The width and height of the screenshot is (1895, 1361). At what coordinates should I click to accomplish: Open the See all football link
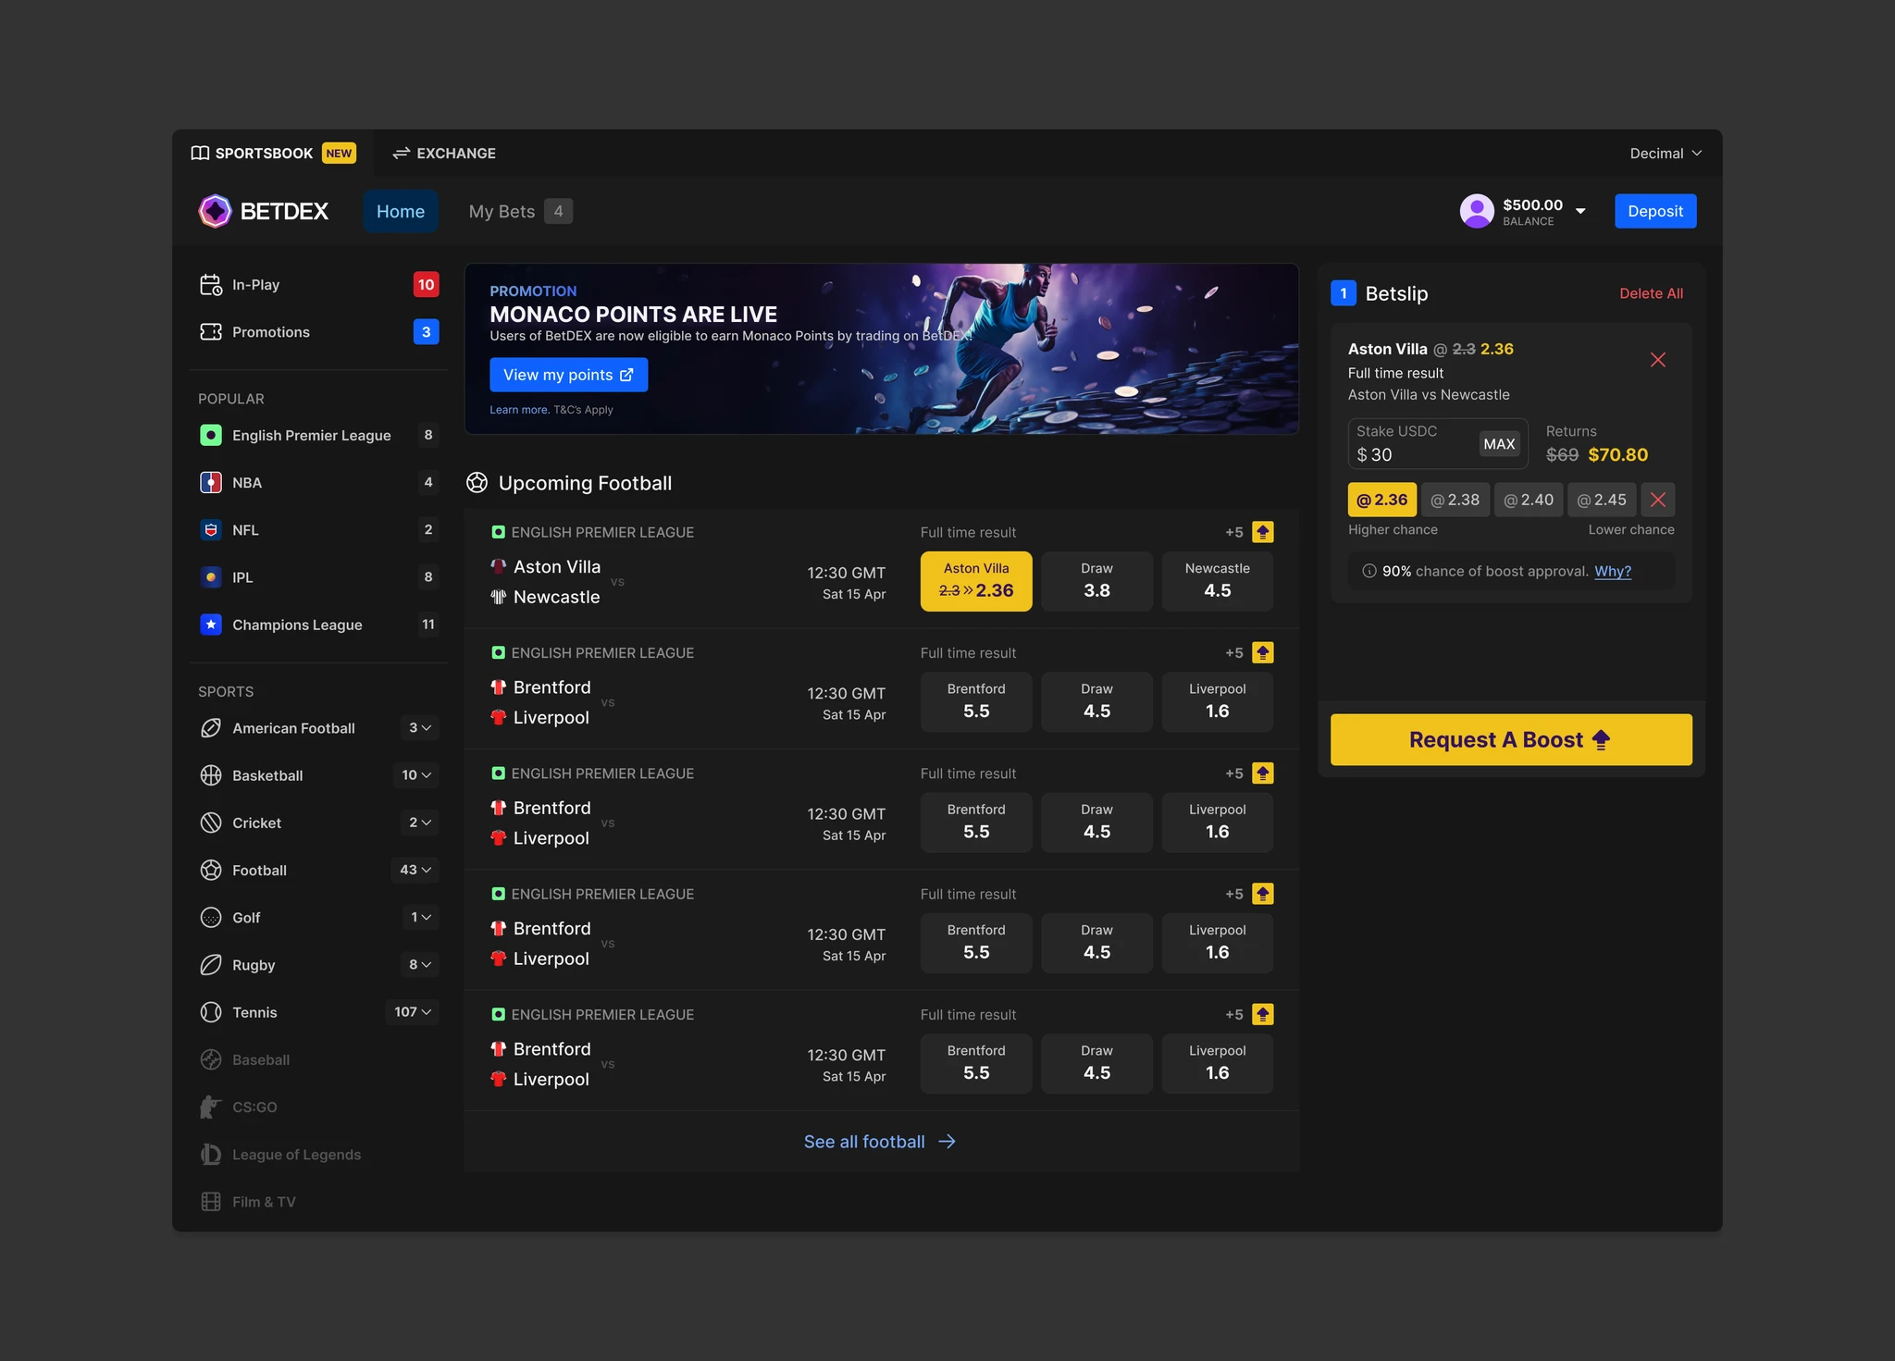pos(879,1141)
